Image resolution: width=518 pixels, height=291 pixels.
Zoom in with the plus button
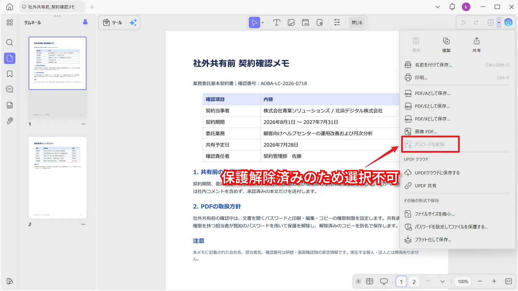coord(494,281)
